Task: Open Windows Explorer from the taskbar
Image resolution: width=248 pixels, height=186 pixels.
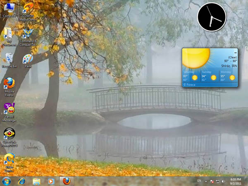Action: (36, 181)
